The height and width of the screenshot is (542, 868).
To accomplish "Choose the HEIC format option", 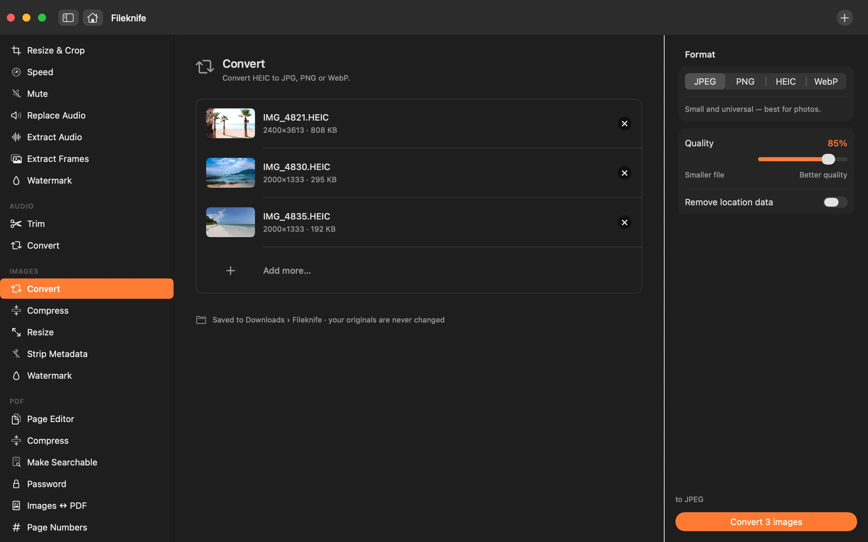I will (786, 81).
